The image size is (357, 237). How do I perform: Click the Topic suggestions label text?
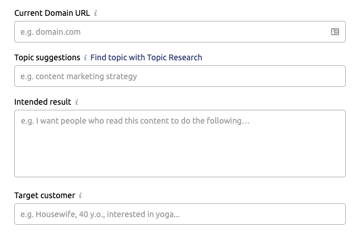coord(47,58)
